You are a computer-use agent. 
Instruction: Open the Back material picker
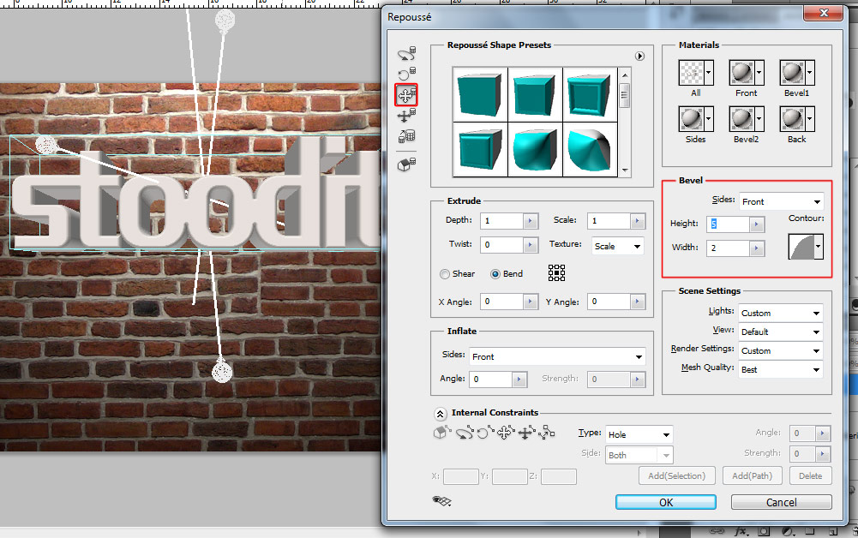[797, 118]
